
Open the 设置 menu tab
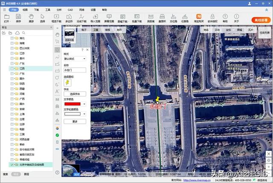click(93, 10)
